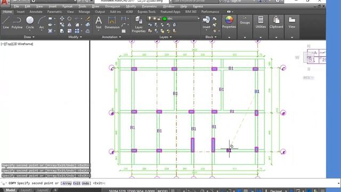The image size is (341, 192).
Task: Switch to the Annotate ribbon tab
Action: 36,12
